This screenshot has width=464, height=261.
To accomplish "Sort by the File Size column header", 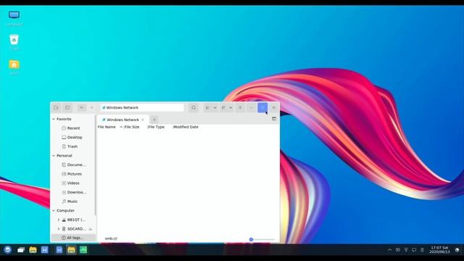I will coord(132,127).
